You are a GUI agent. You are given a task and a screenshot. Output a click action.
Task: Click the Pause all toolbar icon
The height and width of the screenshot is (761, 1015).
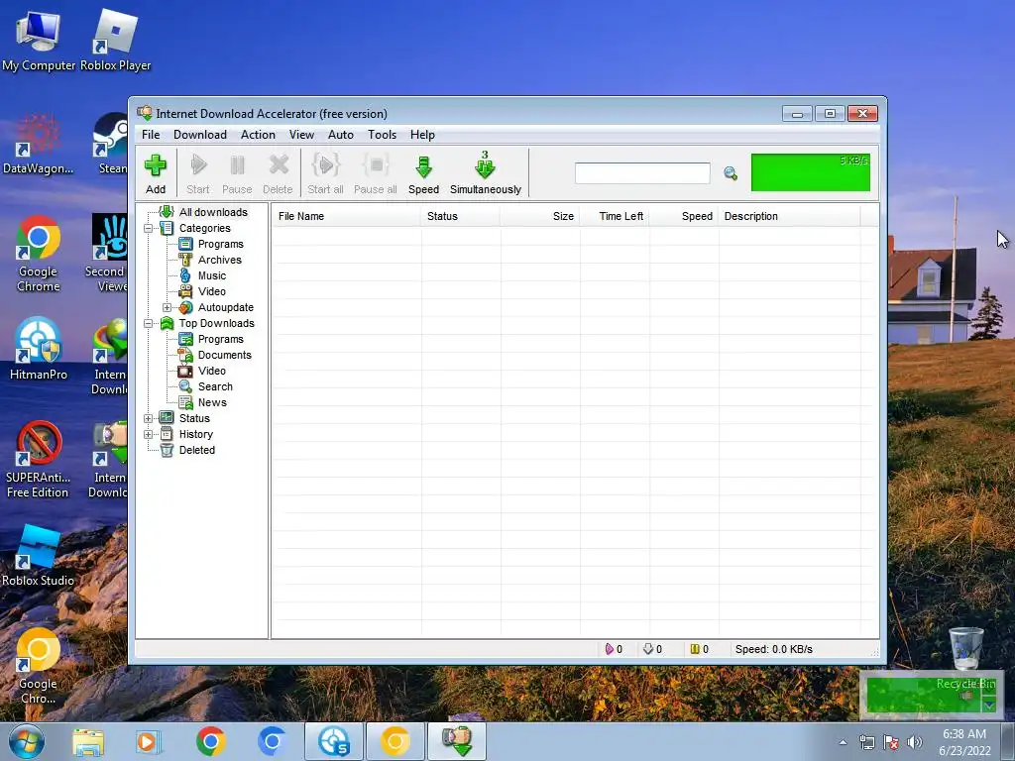[x=376, y=173]
